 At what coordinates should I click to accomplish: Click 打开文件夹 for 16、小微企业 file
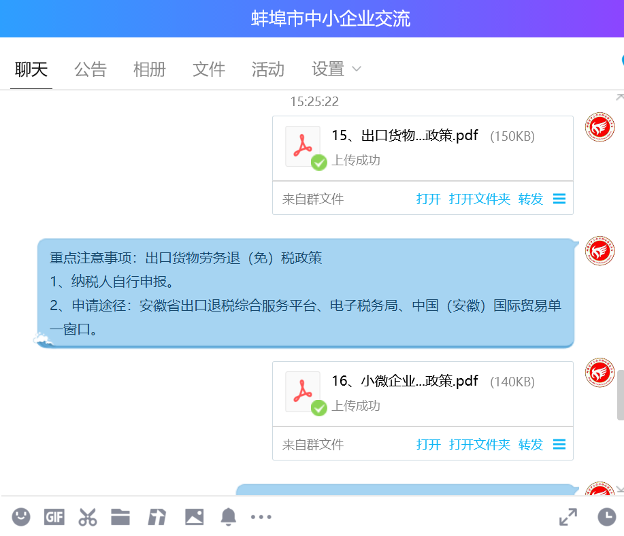click(x=480, y=444)
